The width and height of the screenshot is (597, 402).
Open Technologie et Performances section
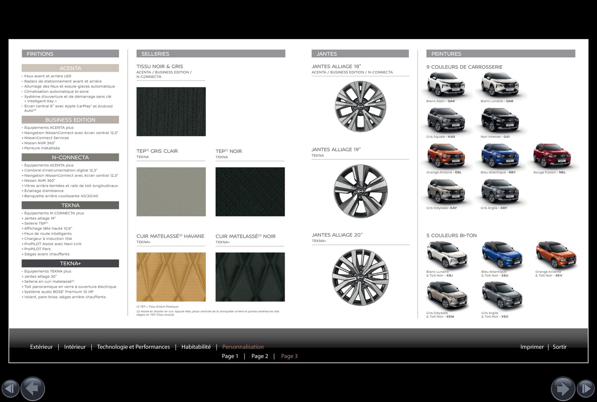[x=133, y=347]
